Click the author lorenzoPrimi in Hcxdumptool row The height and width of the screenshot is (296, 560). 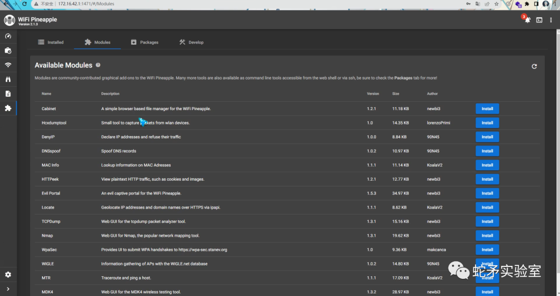[439, 123]
